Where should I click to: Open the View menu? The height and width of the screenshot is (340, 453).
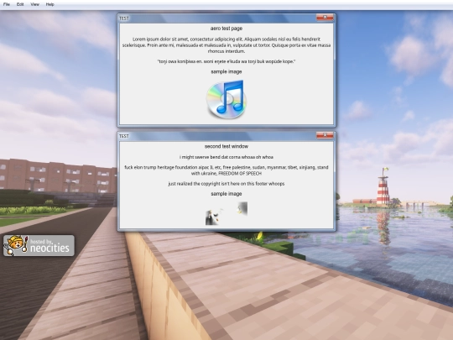pos(34,4)
